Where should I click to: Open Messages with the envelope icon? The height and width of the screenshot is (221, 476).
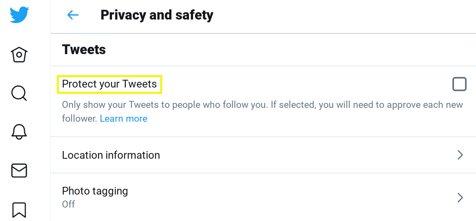point(19,171)
